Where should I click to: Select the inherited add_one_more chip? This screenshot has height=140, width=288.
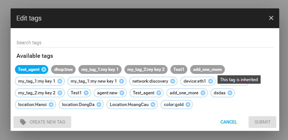point(207,69)
